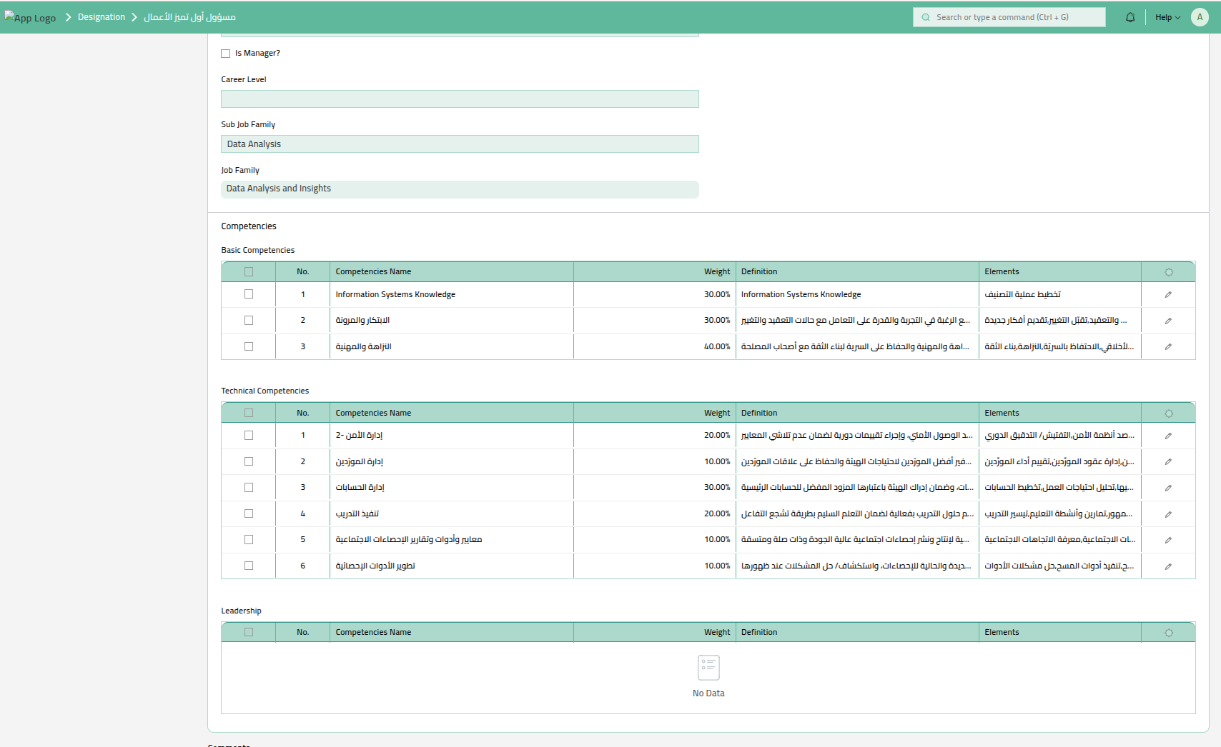
Task: Focus the search or command bar
Action: (1009, 17)
